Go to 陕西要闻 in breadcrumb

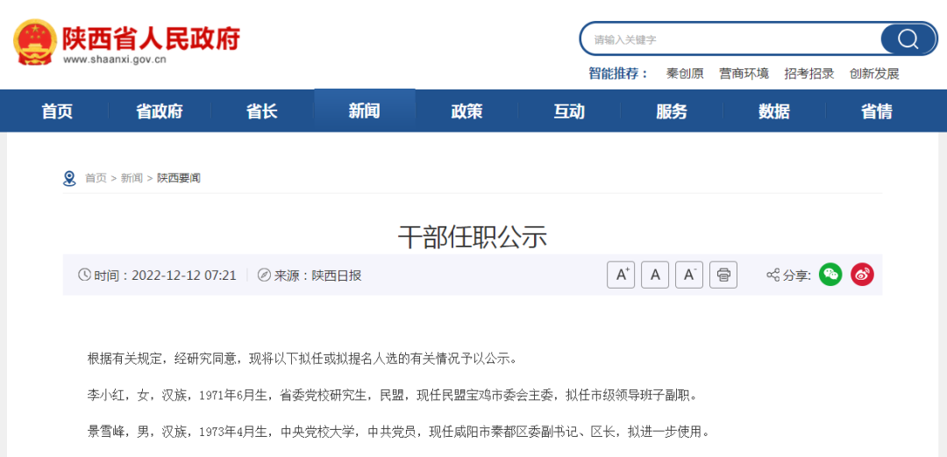coord(179,178)
